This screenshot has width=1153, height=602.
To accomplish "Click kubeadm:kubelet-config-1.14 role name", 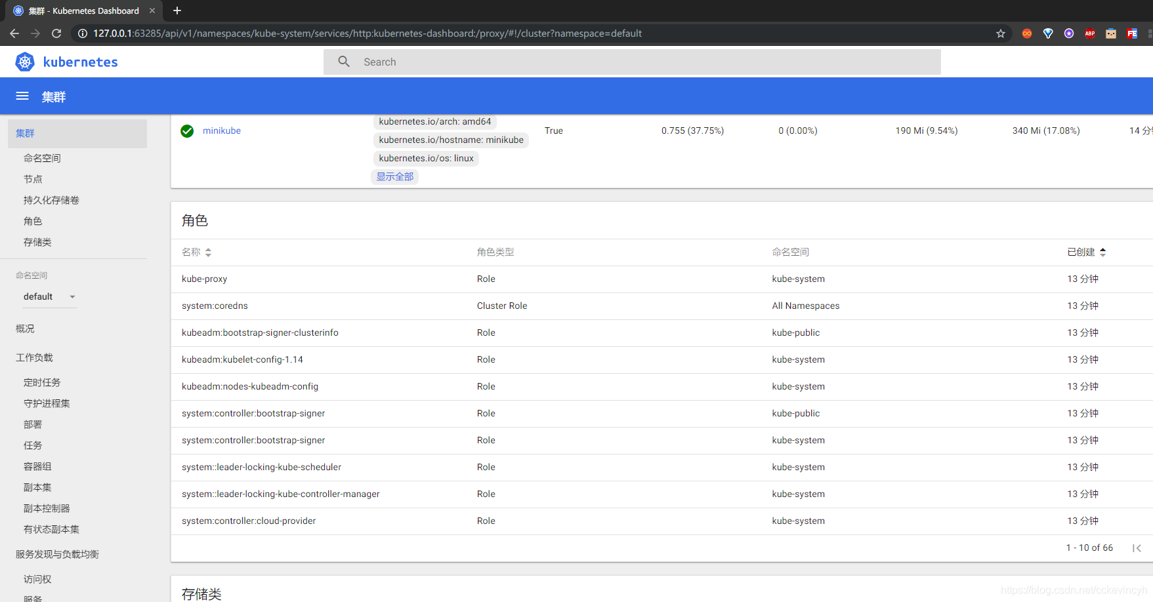I will pos(242,359).
